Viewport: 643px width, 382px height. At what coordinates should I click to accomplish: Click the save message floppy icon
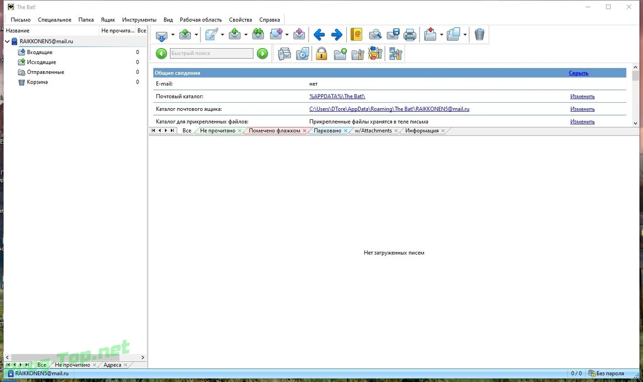click(x=393, y=35)
